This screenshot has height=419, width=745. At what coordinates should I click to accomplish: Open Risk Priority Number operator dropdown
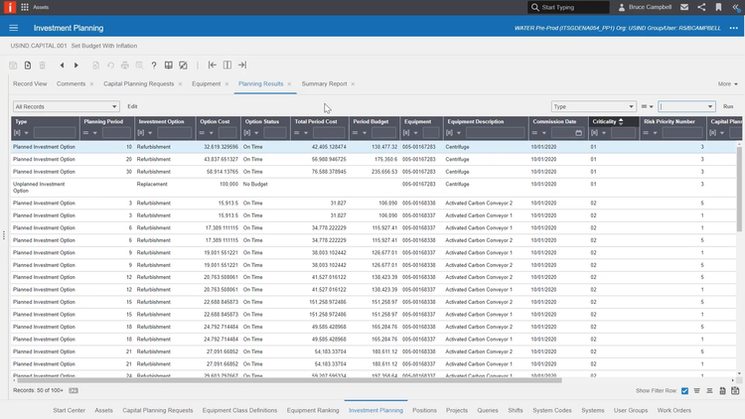tap(651, 133)
